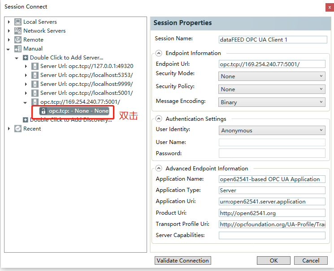Screen dimensions: 334x271
Task: Click the Manual folder icon
Action: tap(18, 49)
